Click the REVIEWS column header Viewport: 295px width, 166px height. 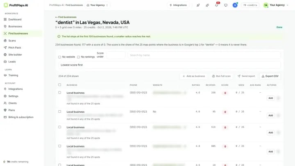point(211,85)
